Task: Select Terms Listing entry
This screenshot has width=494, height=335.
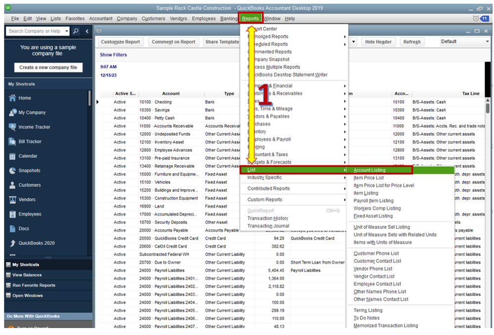Action: pos(368,310)
